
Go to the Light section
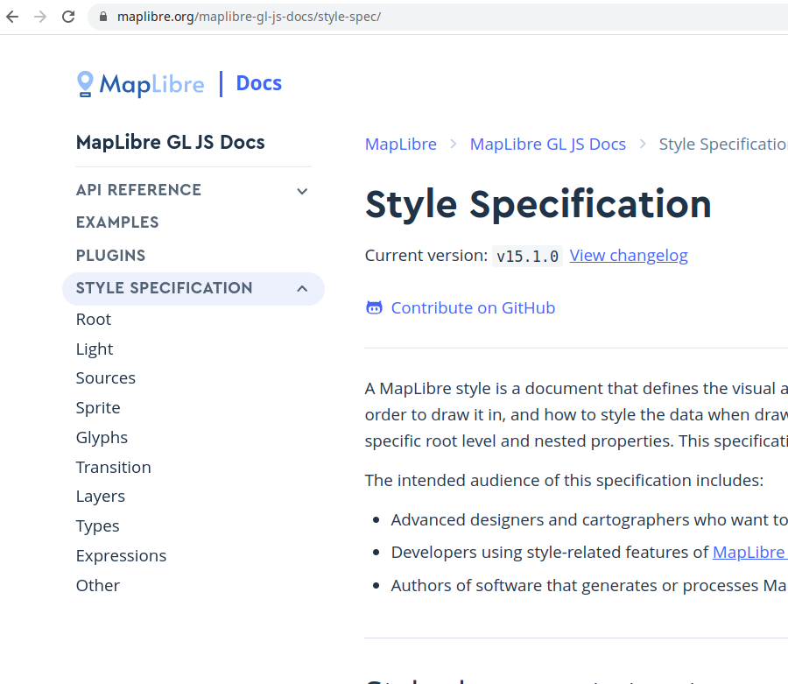(95, 349)
